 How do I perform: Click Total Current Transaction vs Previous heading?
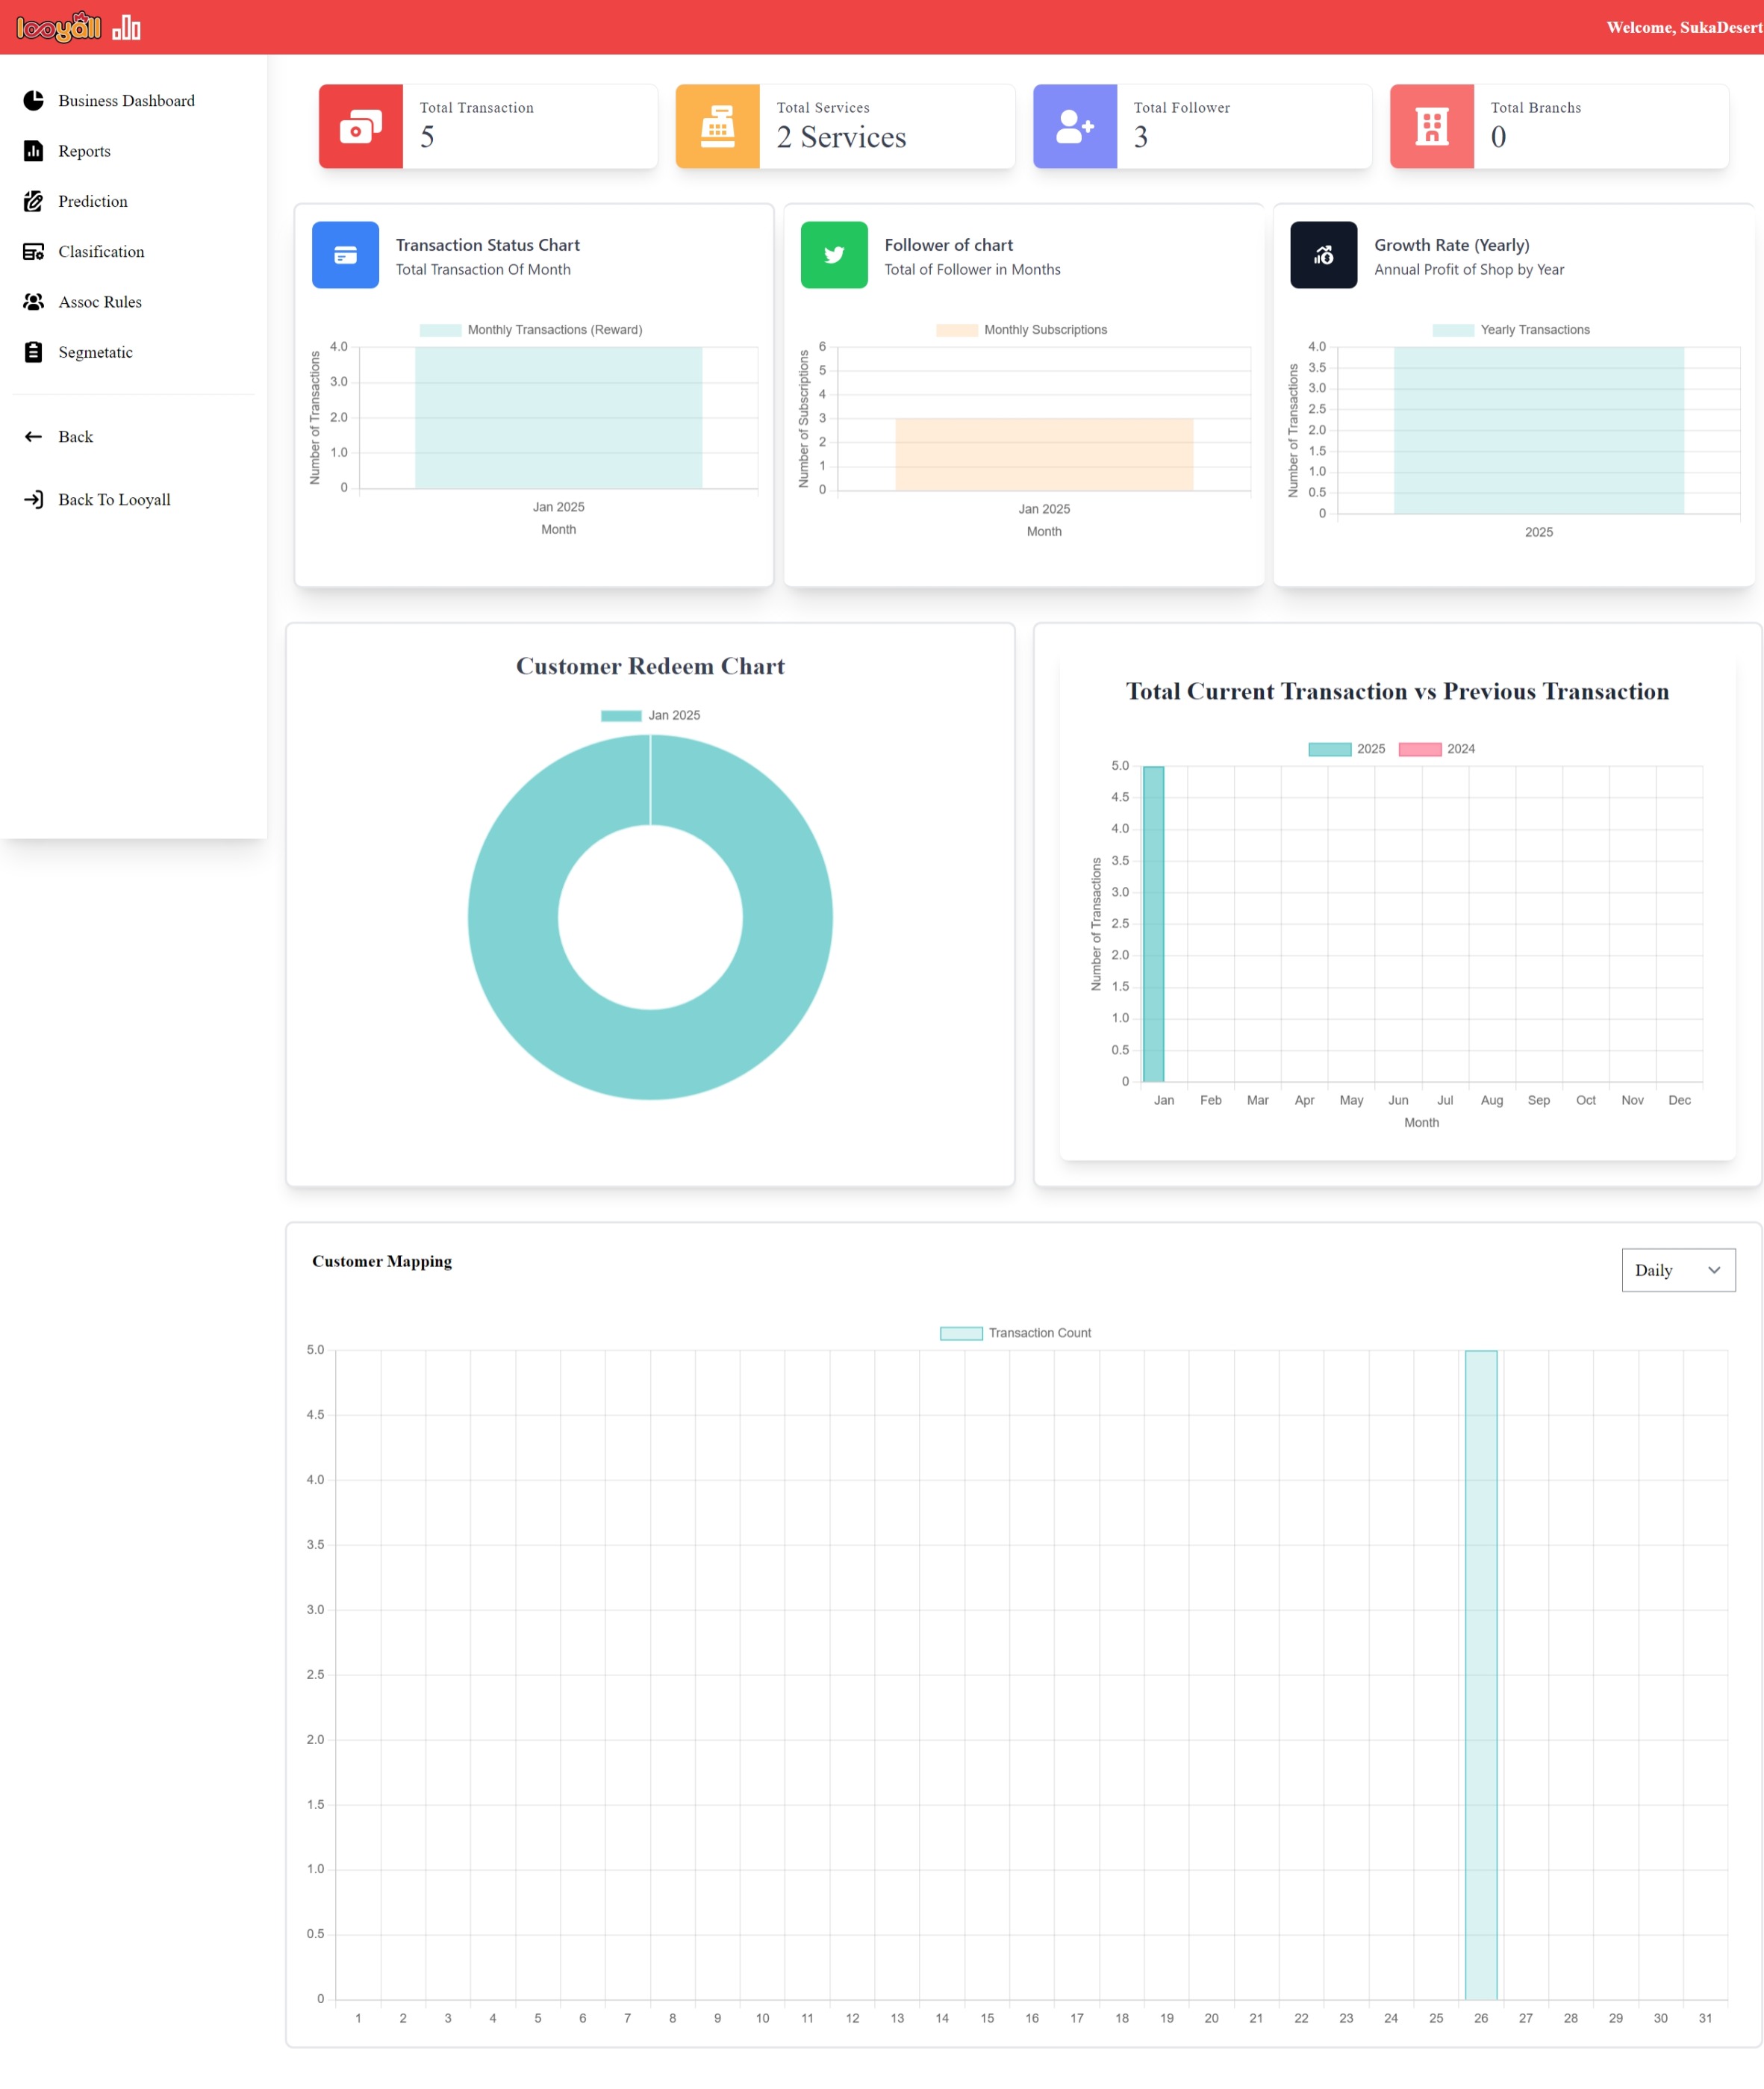pos(1397,691)
